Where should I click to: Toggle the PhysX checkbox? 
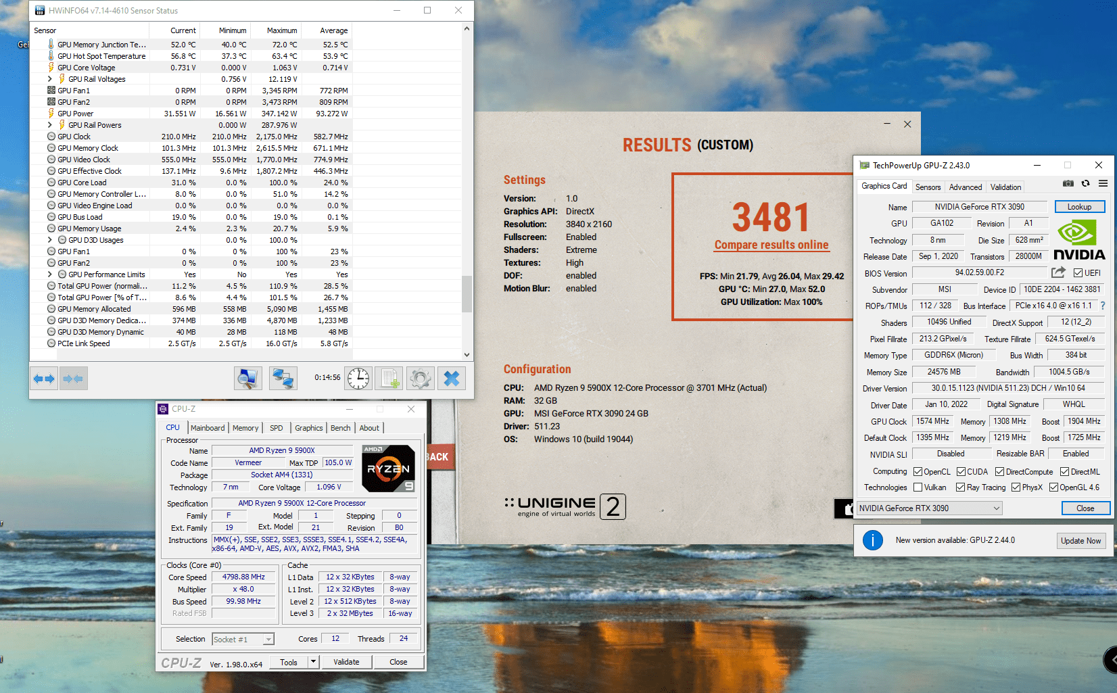tap(1016, 487)
